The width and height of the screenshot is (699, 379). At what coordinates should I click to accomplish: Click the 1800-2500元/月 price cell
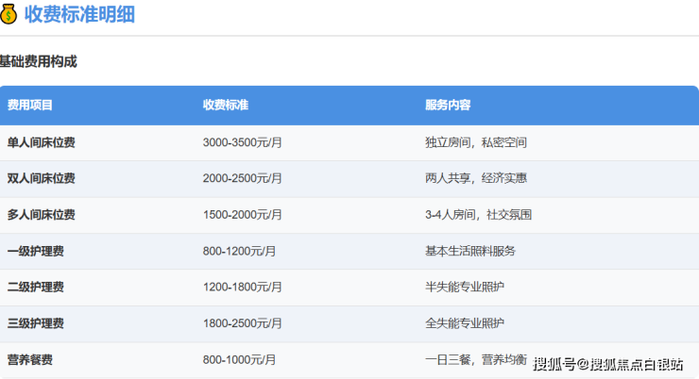point(240,323)
